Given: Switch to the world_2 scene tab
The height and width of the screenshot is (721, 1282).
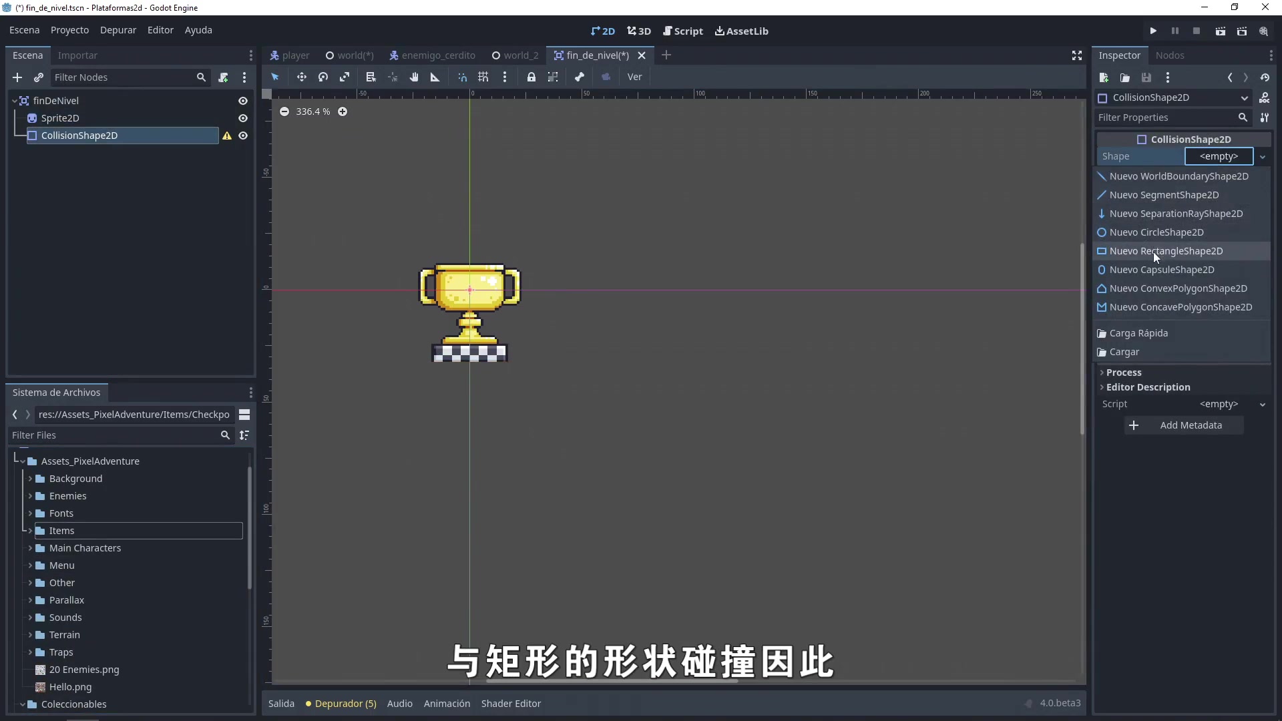Looking at the screenshot, I should tap(520, 55).
